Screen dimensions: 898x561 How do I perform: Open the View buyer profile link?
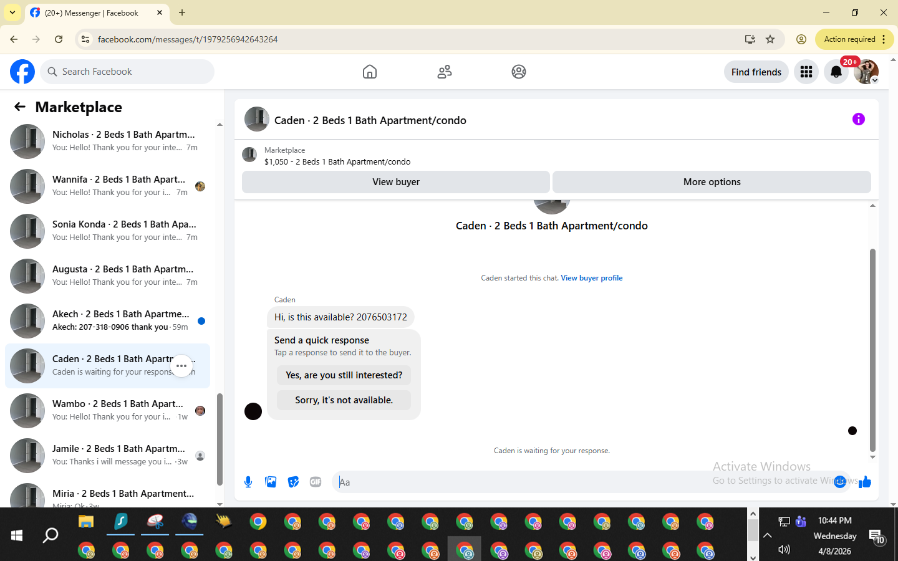592,278
